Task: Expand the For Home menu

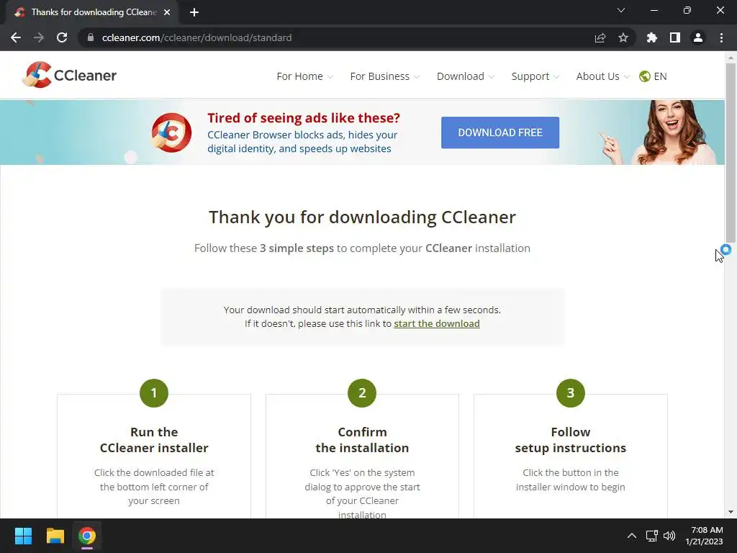Action: [304, 76]
